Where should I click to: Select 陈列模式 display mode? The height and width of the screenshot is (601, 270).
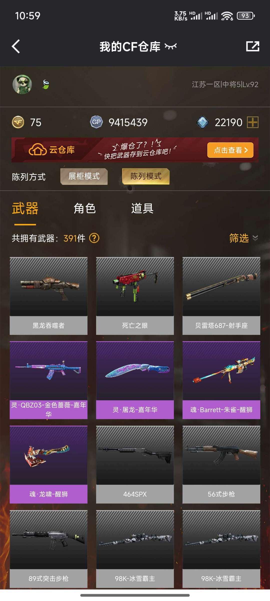coord(146,176)
